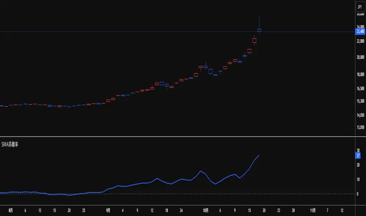This screenshot has width=366, height=216.
Task: Click the 9月 date axis label
Action: (108, 211)
